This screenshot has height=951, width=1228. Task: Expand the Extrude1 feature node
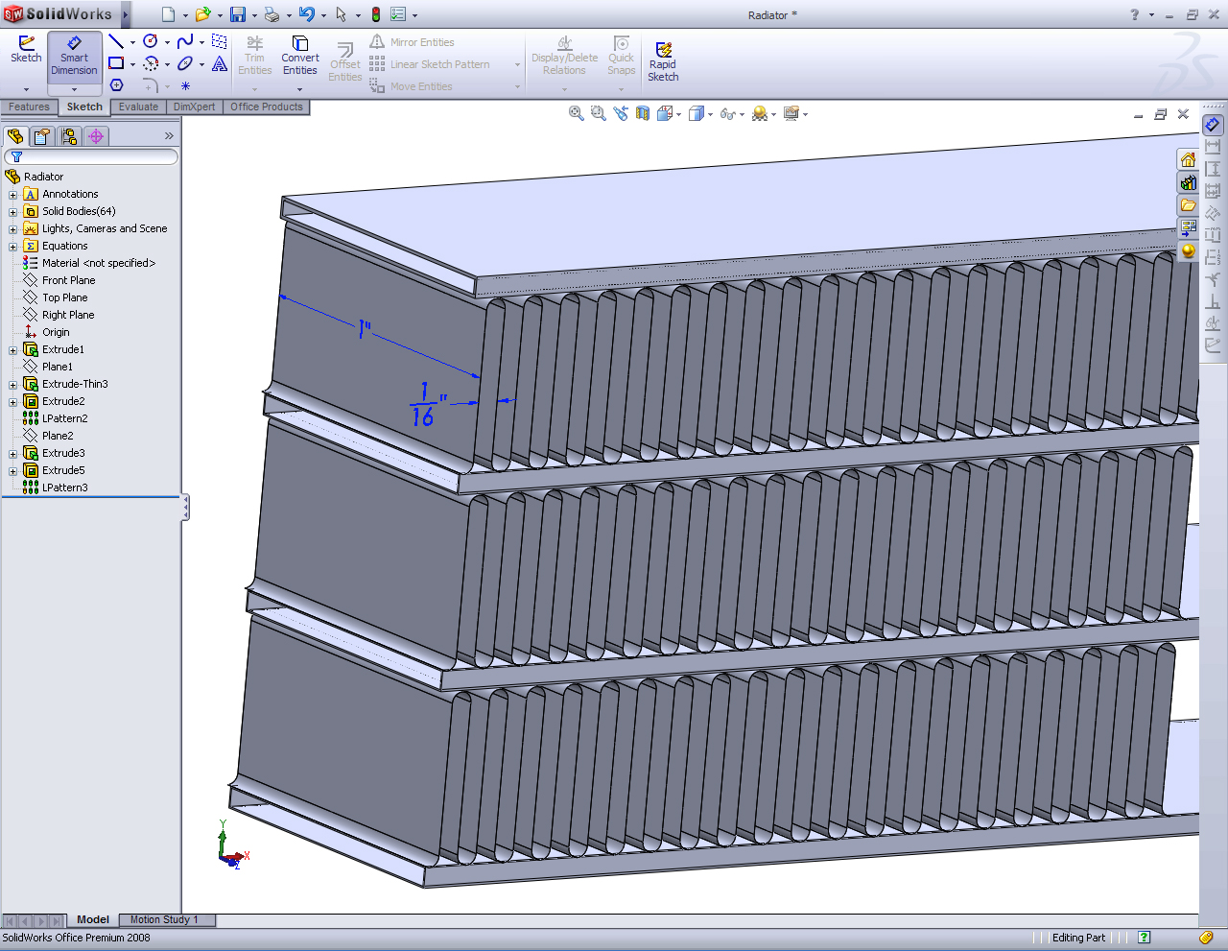point(12,350)
